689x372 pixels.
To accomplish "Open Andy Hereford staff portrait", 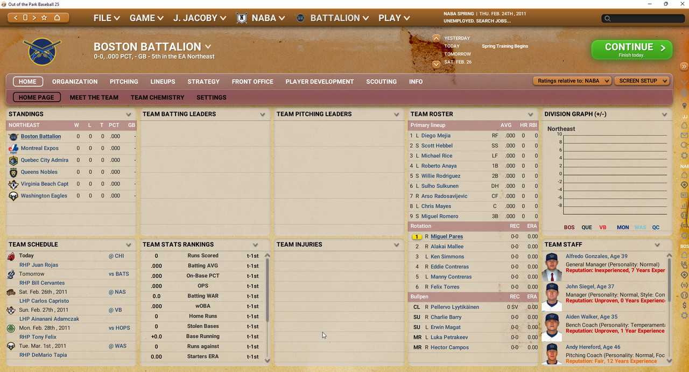I will tap(551, 354).
